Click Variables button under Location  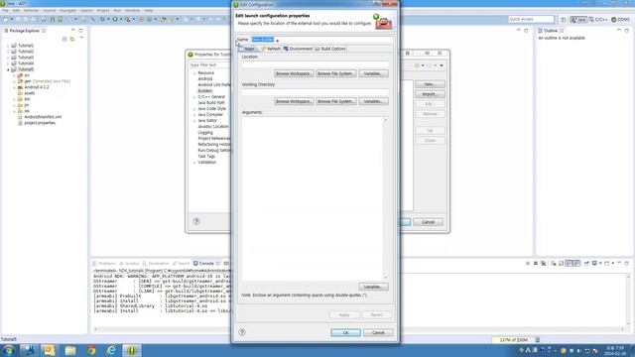(373, 73)
